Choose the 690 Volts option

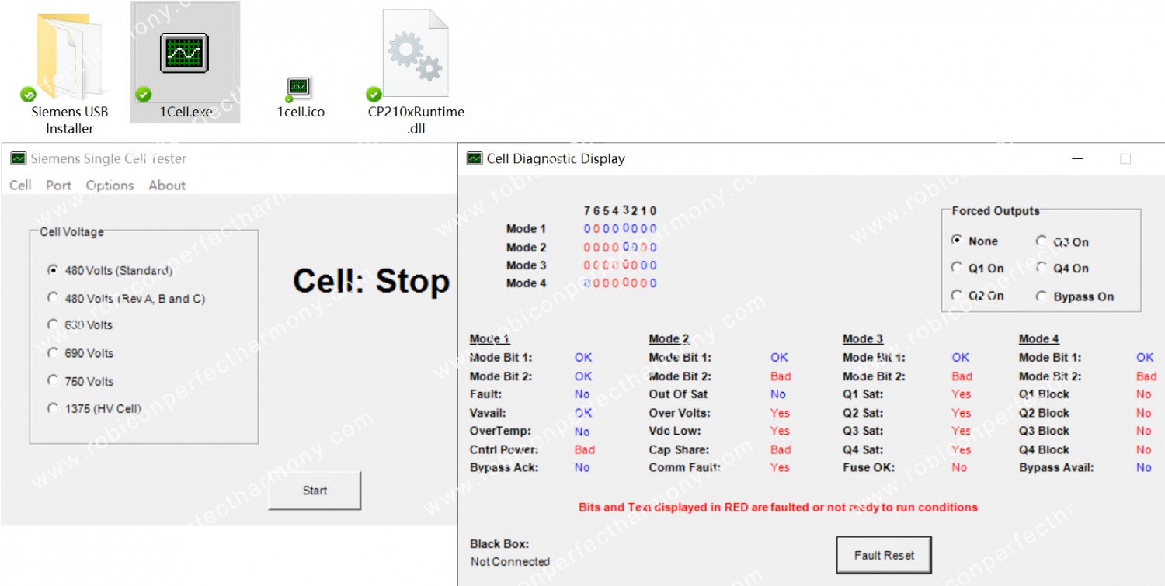[x=80, y=353]
